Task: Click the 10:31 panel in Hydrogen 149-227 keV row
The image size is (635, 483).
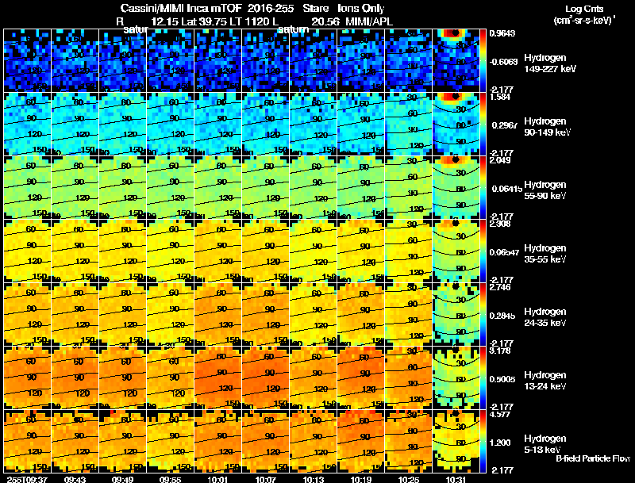Action: (456, 60)
